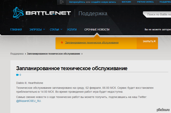Open the МАГАЗИН link

(x=126, y=2)
